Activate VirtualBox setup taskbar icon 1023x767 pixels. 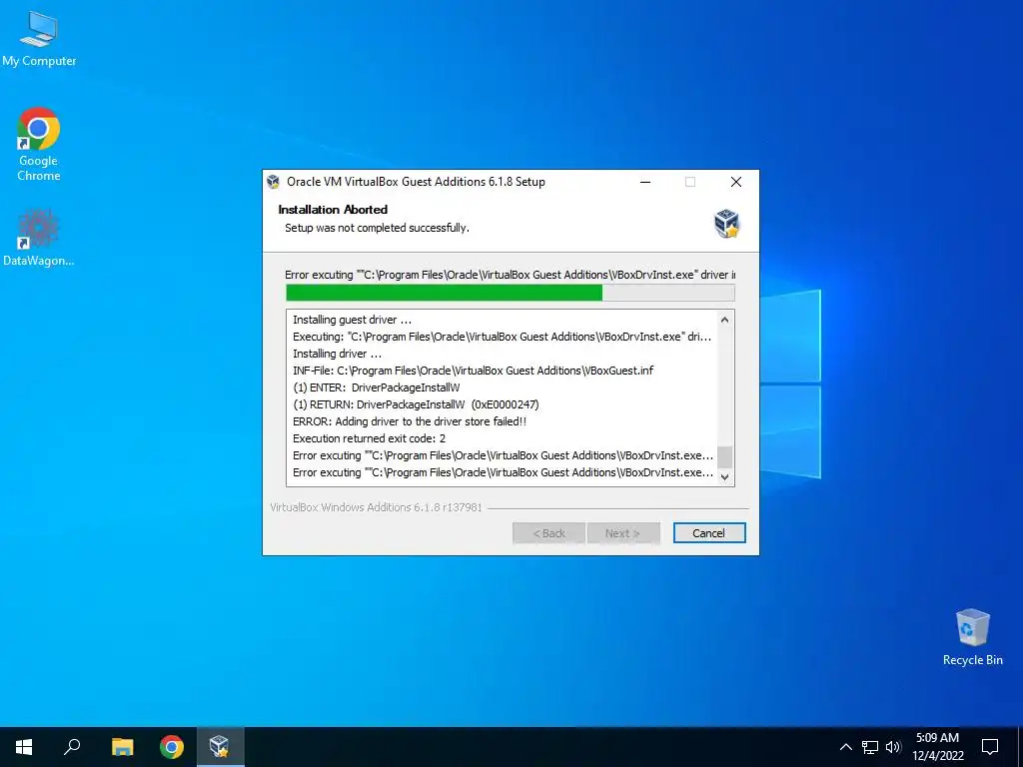click(x=220, y=747)
